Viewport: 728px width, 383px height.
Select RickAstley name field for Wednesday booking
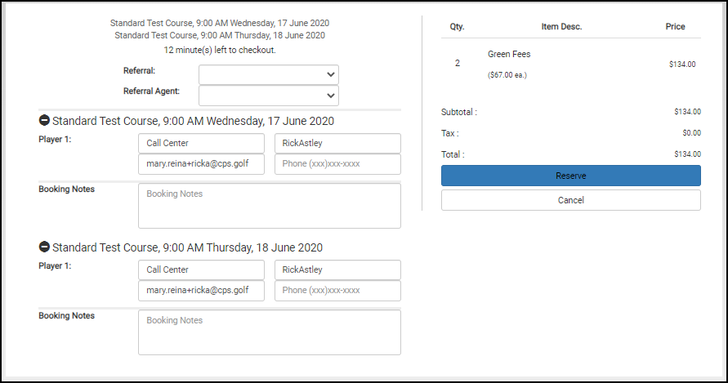[337, 143]
